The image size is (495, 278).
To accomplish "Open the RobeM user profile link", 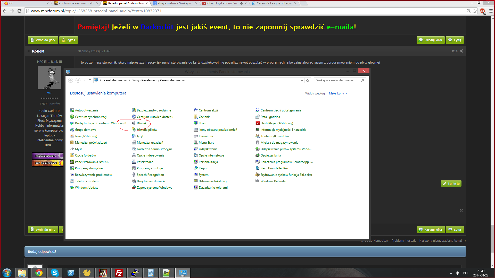I will coord(38,51).
